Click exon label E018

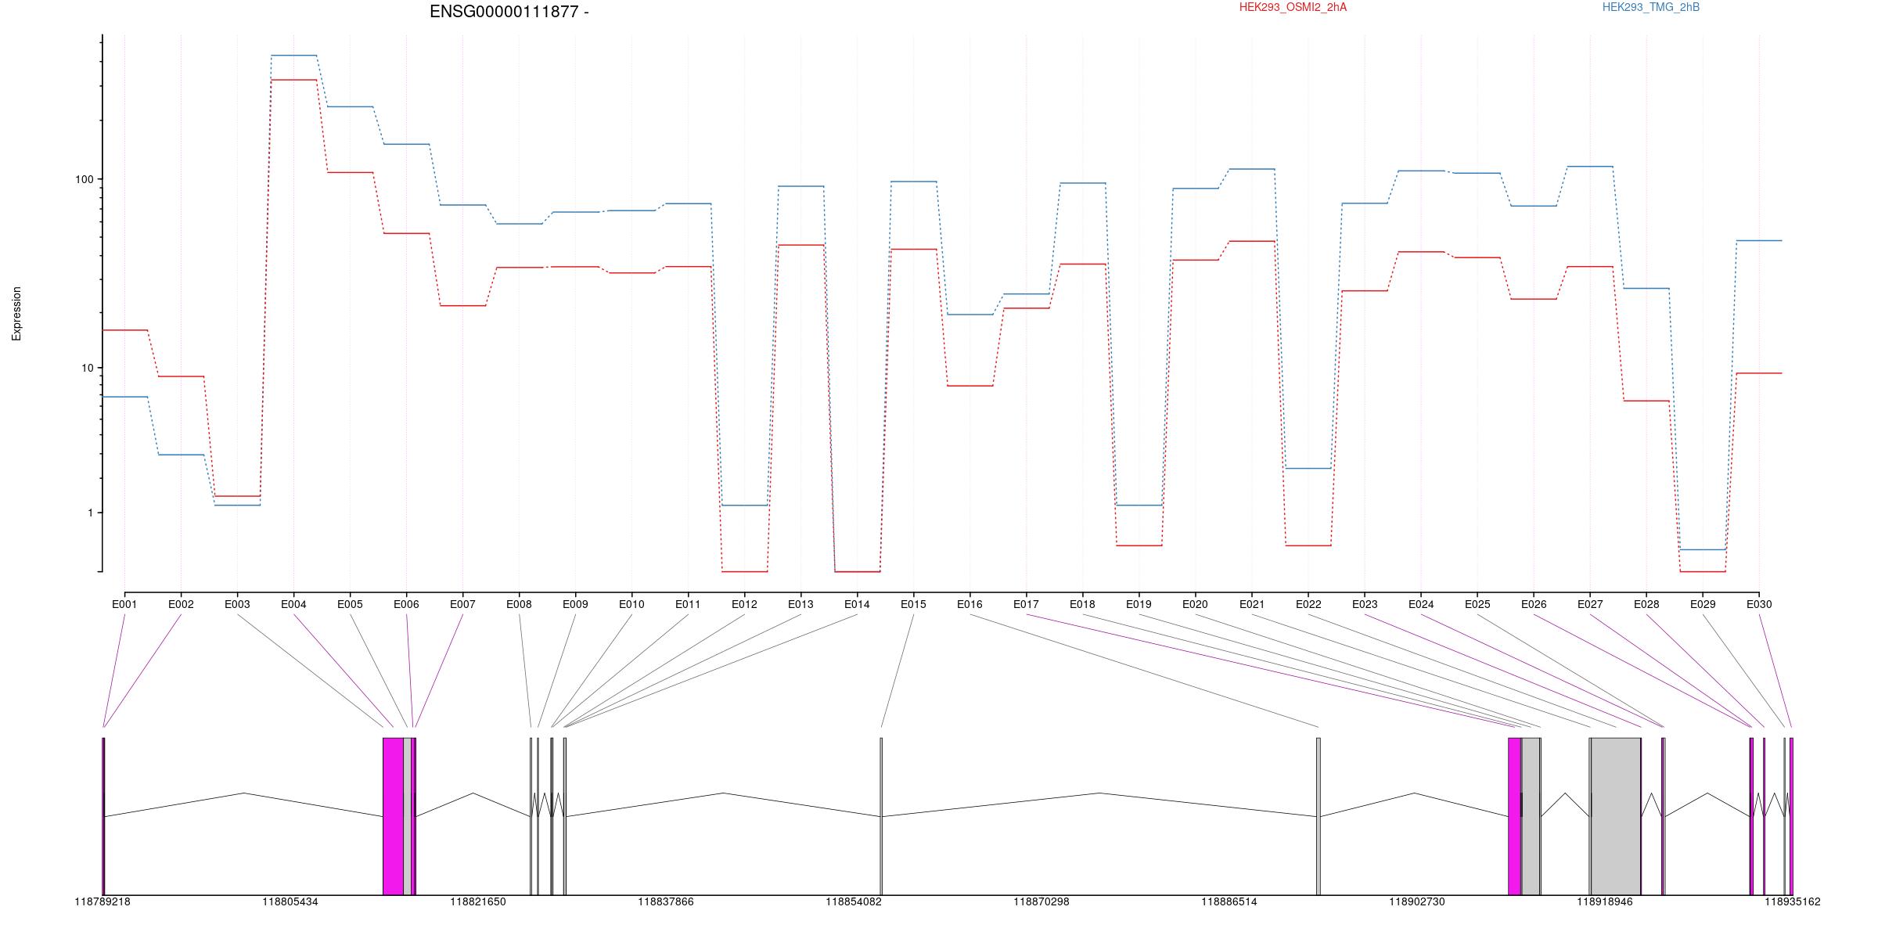[1082, 604]
